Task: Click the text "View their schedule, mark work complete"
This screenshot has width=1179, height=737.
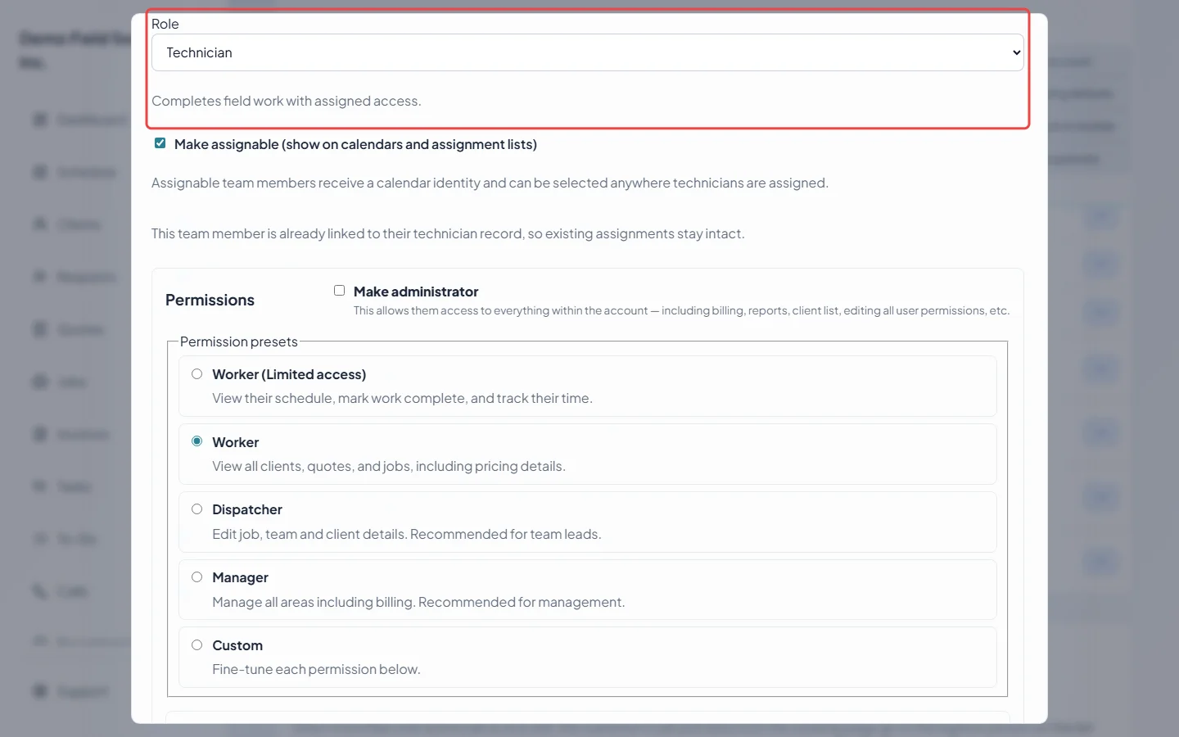Action: click(402, 398)
